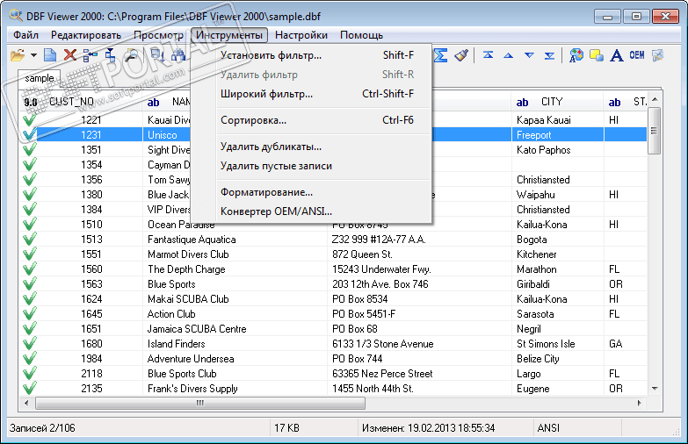Click the add field structure icon
This screenshot has width=688, height=444.
click(x=110, y=55)
